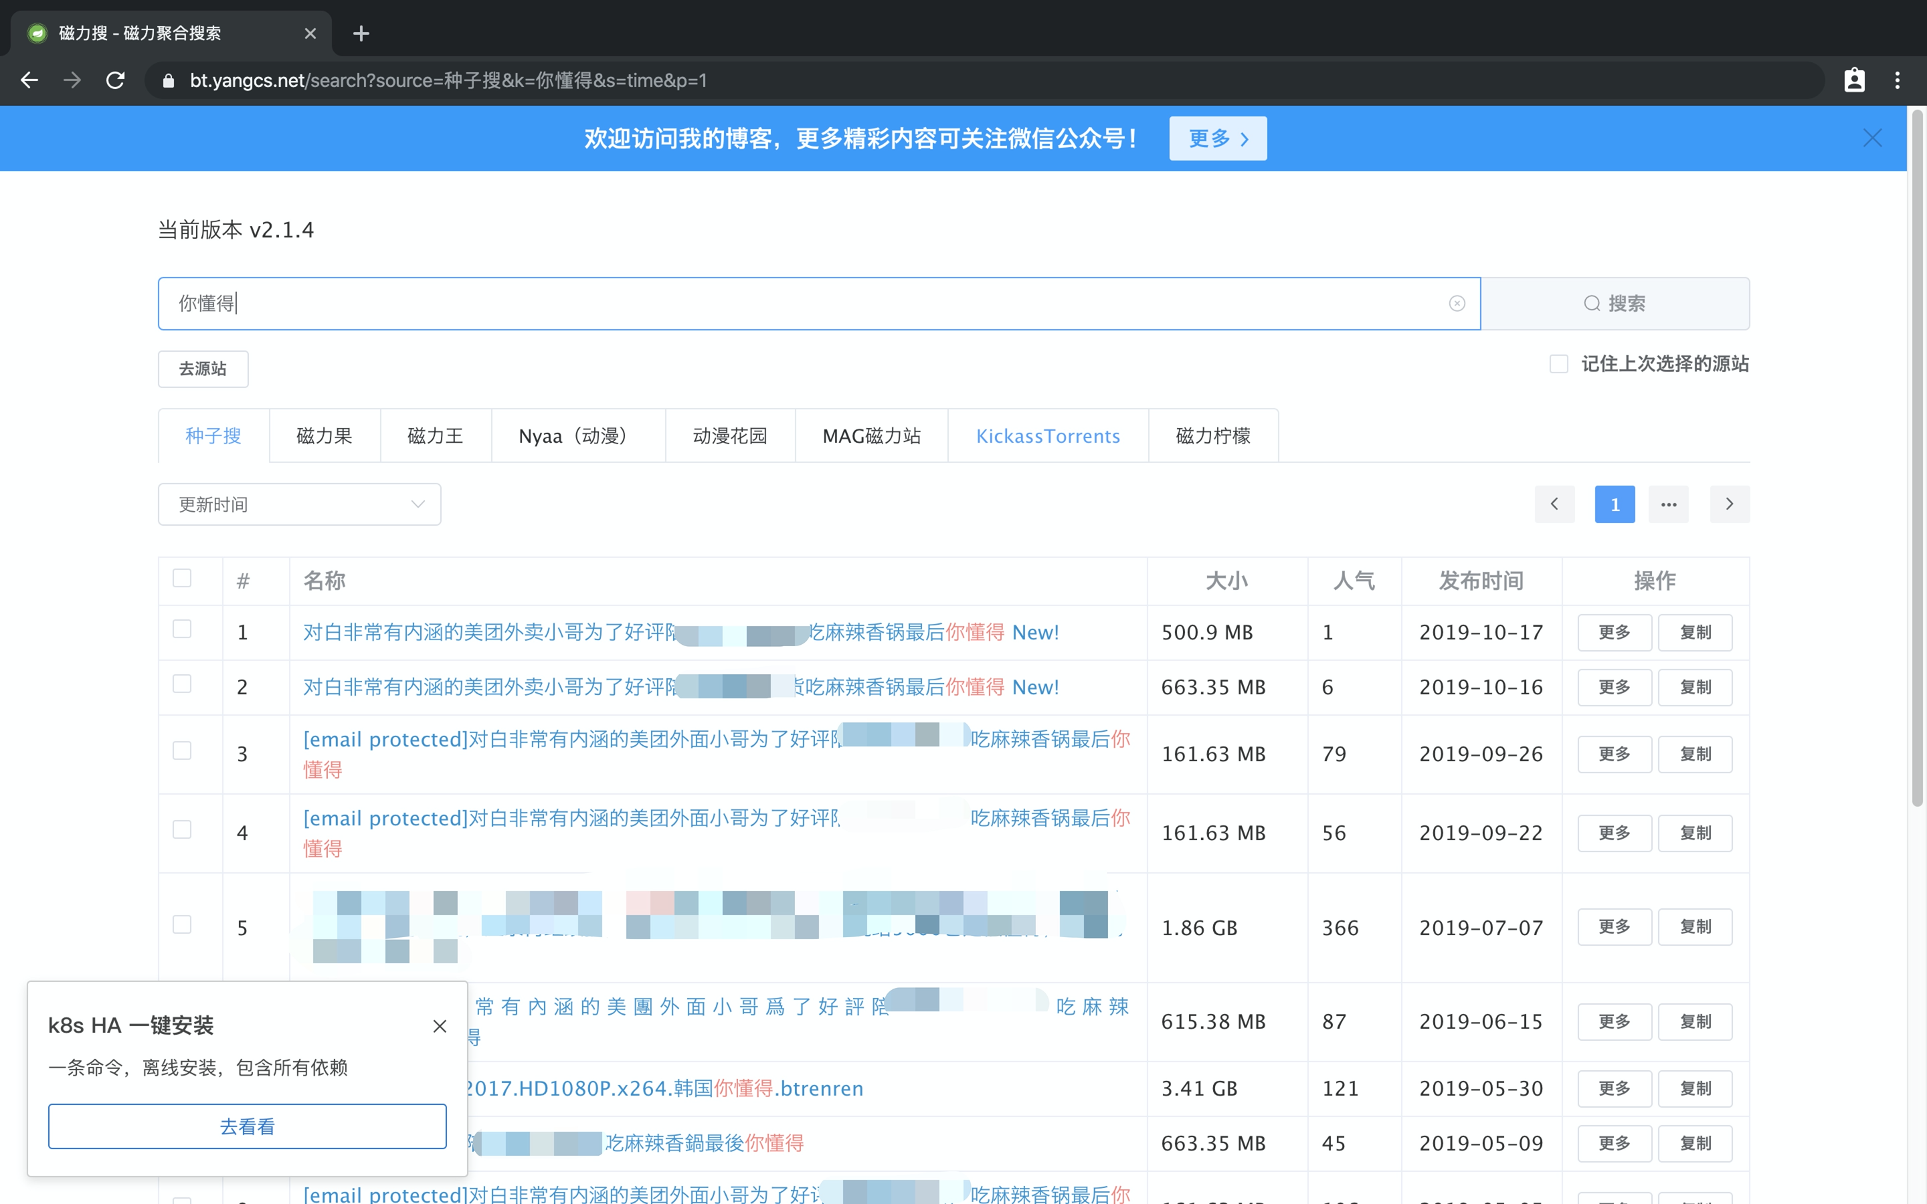The height and width of the screenshot is (1204, 1927).
Task: Open the 更新时间 sort dropdown
Action: [x=299, y=504]
